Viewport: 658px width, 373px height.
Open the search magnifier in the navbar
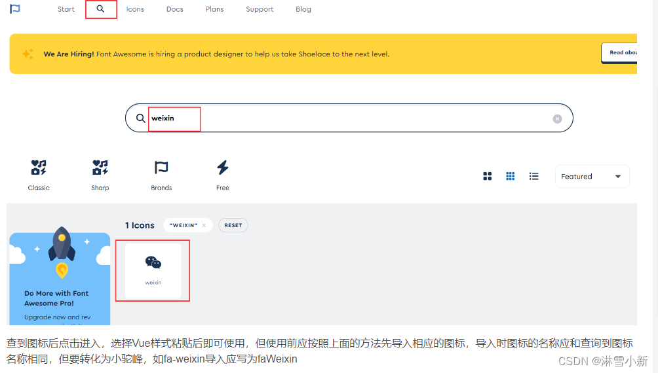coord(100,9)
